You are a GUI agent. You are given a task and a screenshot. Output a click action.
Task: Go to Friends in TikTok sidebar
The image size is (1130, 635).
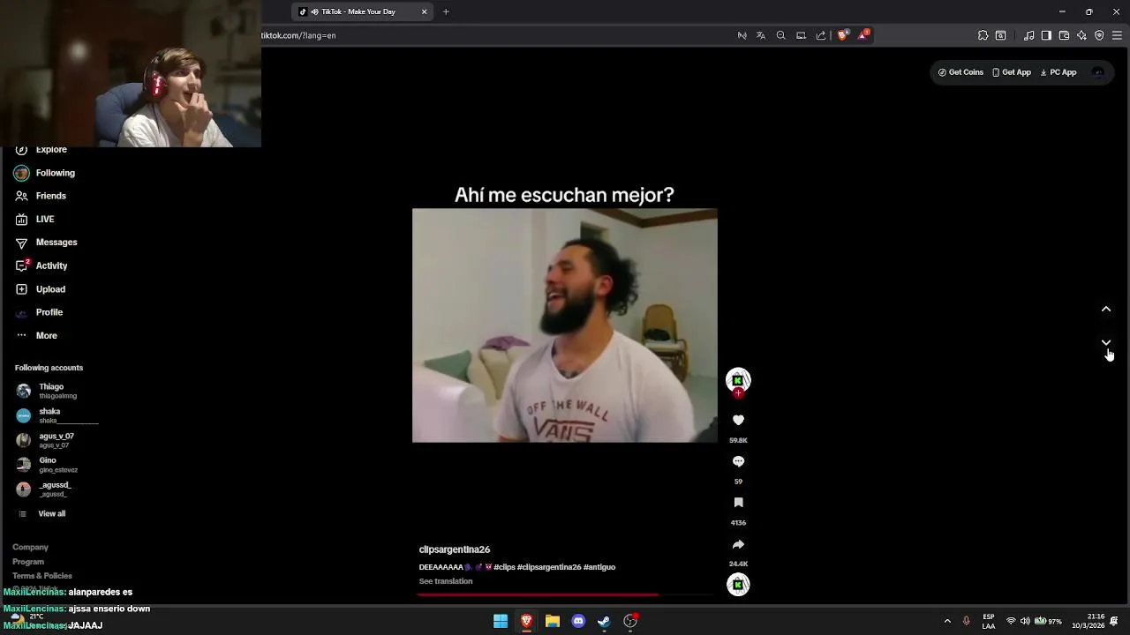[41, 196]
